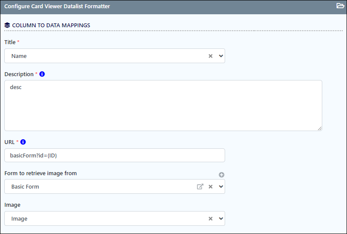Image resolution: width=347 pixels, height=234 pixels.
Task: Click the Configure Card Viewer Datalist Formatter title
Action: [57, 6]
